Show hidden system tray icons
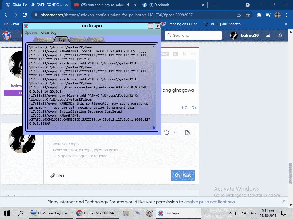 pyautogui.click(x=230, y=213)
